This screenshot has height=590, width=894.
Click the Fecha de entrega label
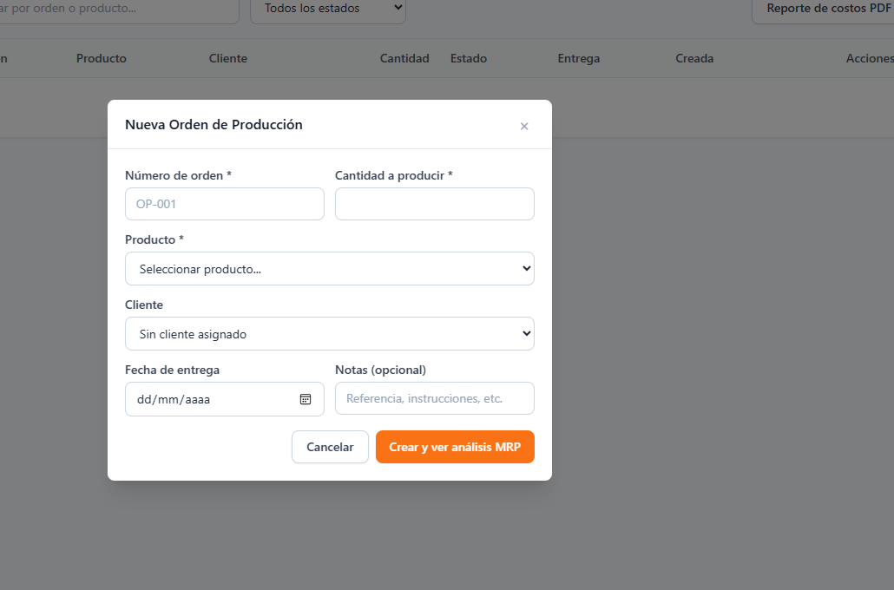point(172,370)
